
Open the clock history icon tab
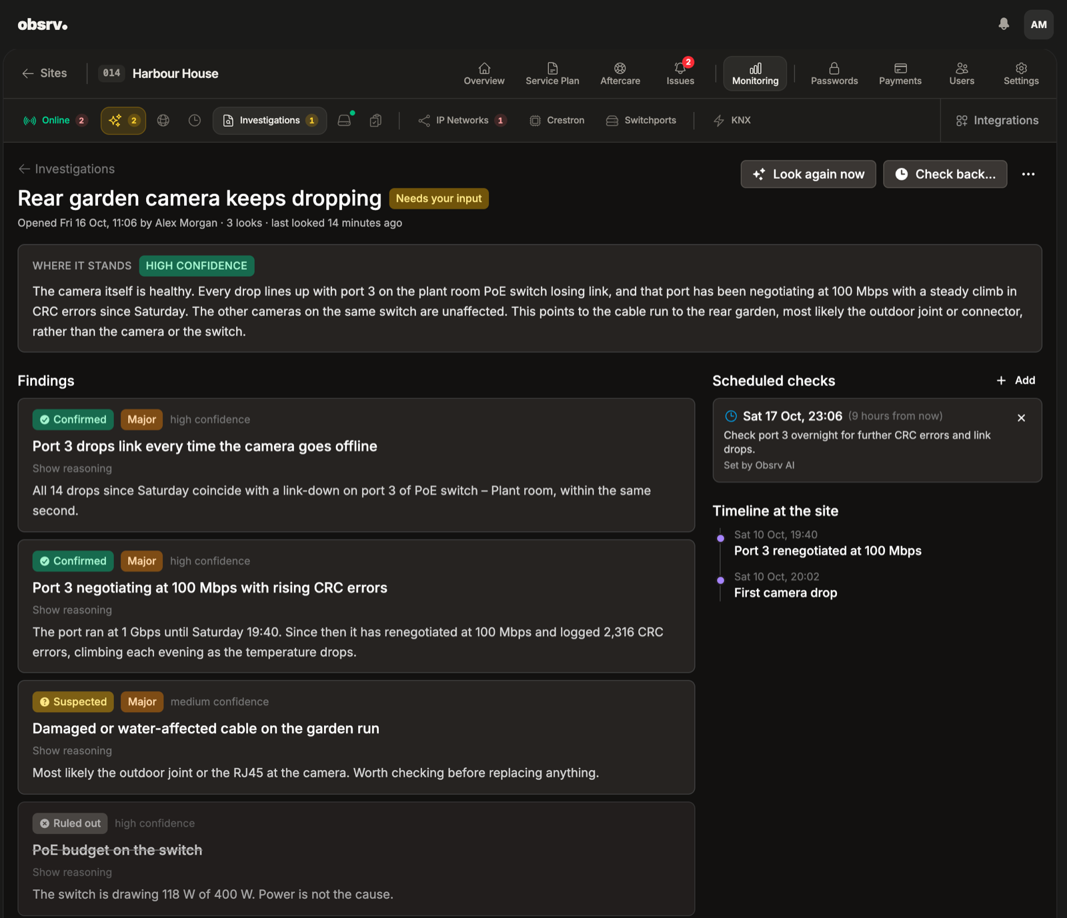[x=195, y=121]
